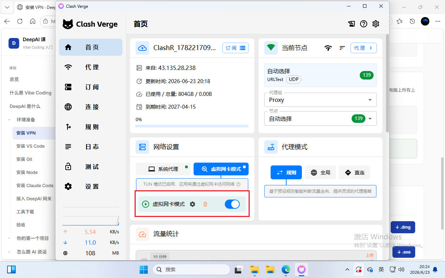Open 安装 Git in browser sidebar
Image resolution: width=445 pixels, height=278 pixels.
tap(25, 159)
